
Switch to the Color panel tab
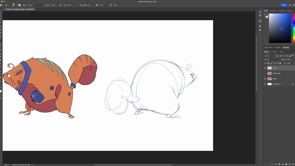click(266, 11)
